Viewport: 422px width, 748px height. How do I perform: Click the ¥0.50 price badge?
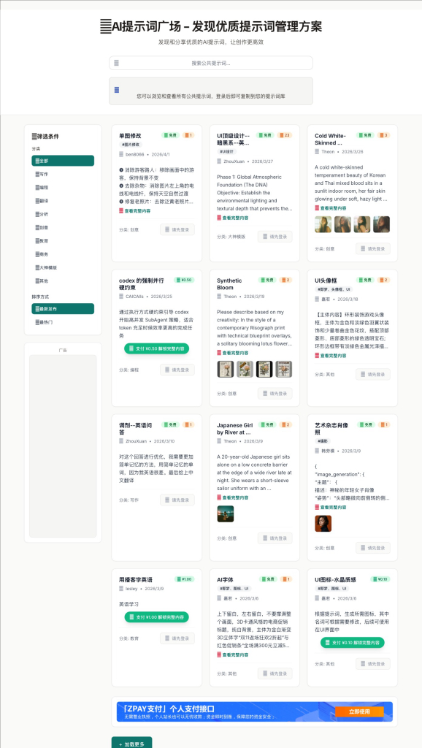point(184,280)
